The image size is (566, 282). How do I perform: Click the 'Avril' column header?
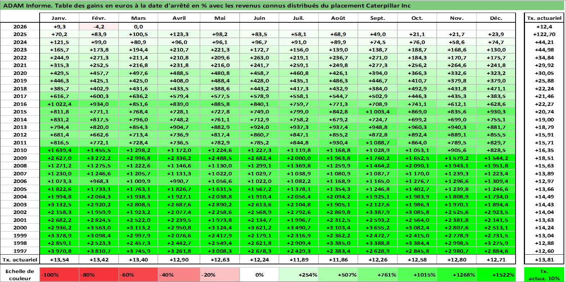pos(179,18)
